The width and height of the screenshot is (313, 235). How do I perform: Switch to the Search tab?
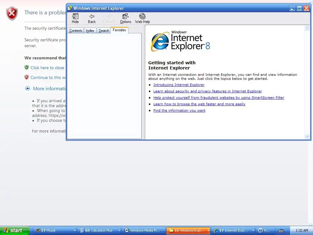(104, 31)
